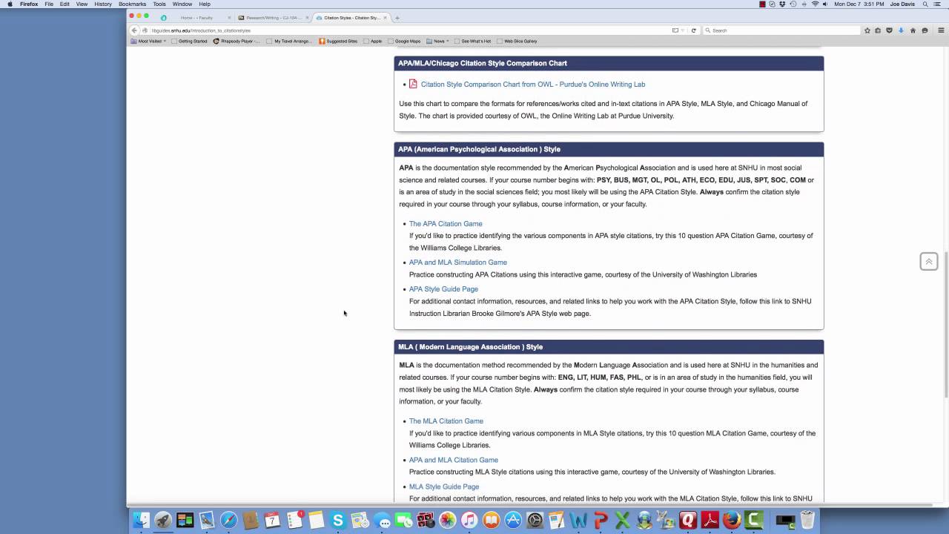The image size is (949, 534).
Task: Click the Getting Started bookmark
Action: tap(190, 42)
